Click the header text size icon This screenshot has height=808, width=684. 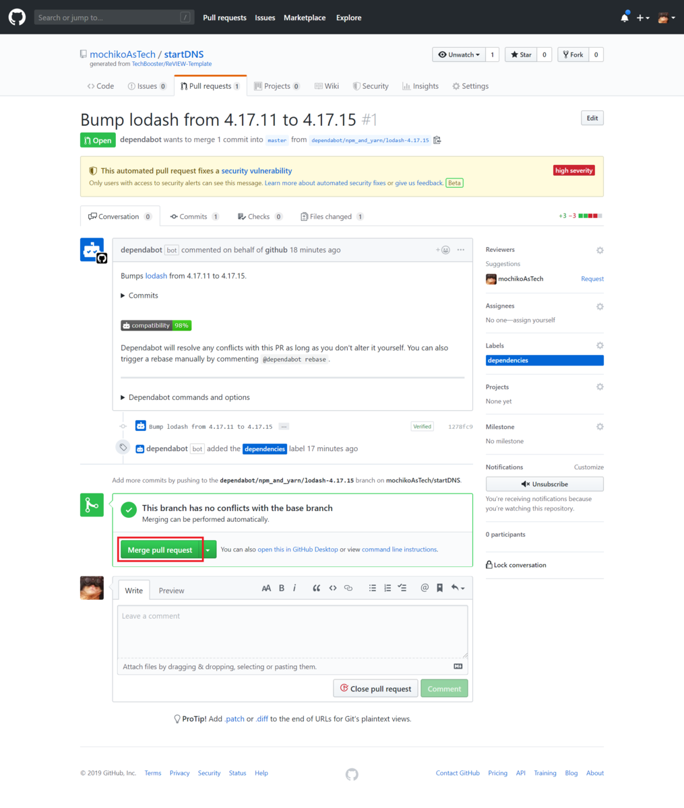coord(266,588)
